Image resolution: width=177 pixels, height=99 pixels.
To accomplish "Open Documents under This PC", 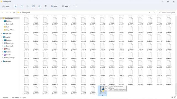I will point(10,43).
